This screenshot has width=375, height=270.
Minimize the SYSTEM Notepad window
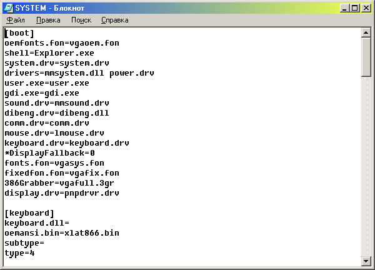344,8
